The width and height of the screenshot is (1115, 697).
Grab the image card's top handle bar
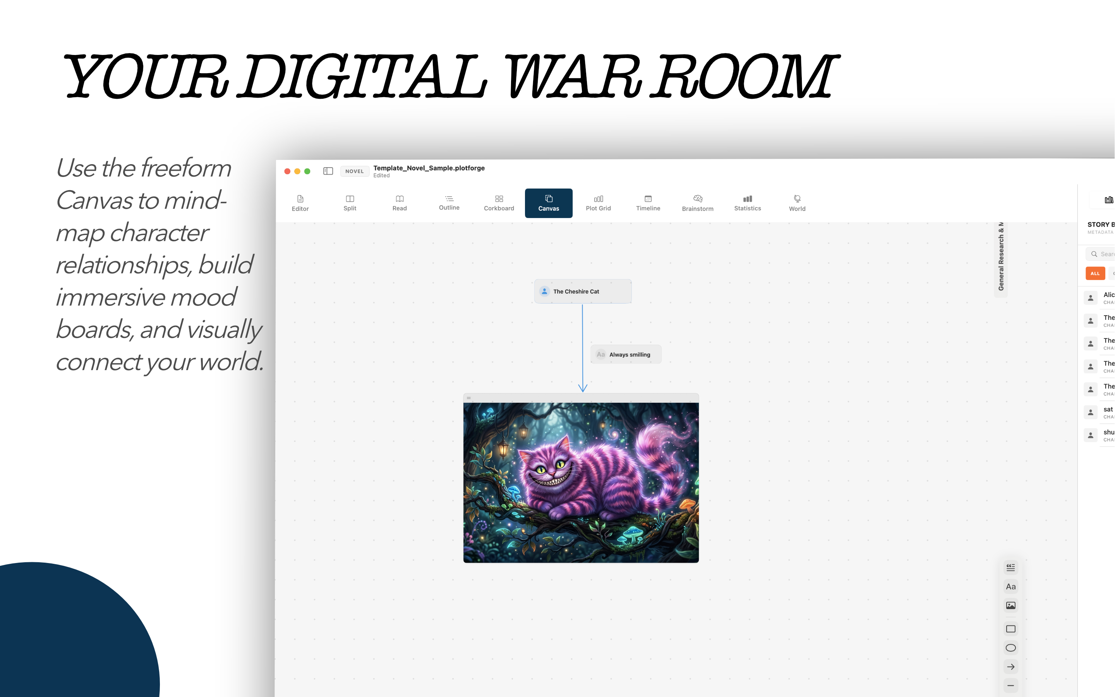(x=581, y=398)
